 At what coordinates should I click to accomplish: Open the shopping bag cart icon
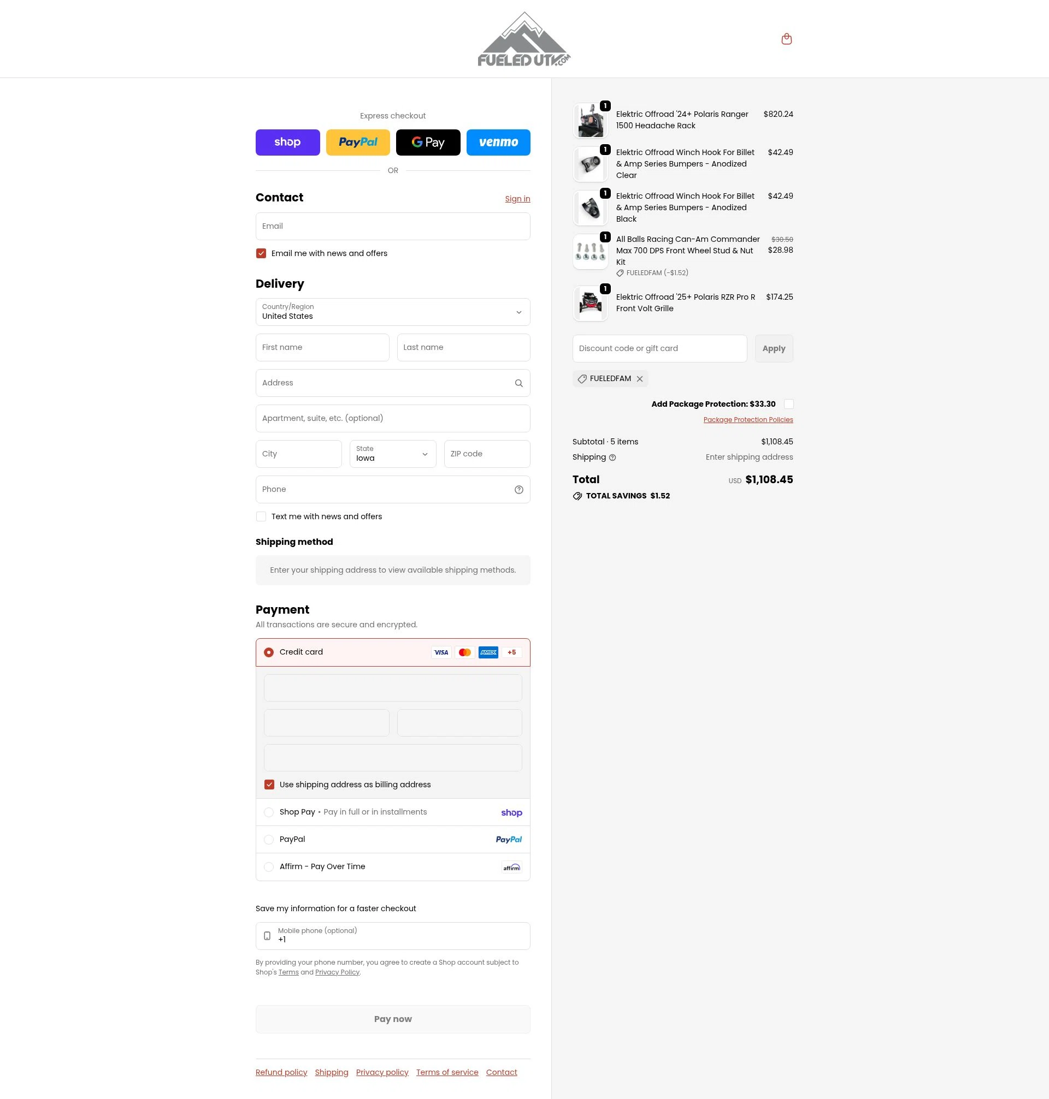[x=786, y=39]
